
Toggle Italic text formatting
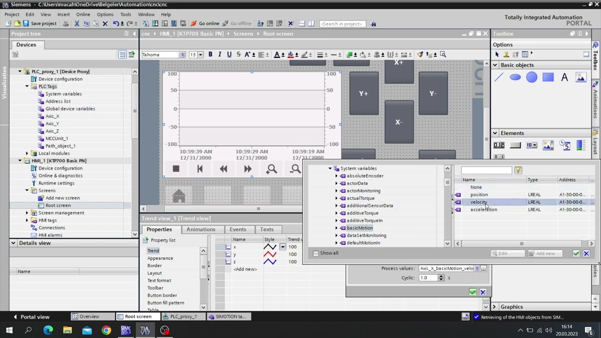(219, 54)
